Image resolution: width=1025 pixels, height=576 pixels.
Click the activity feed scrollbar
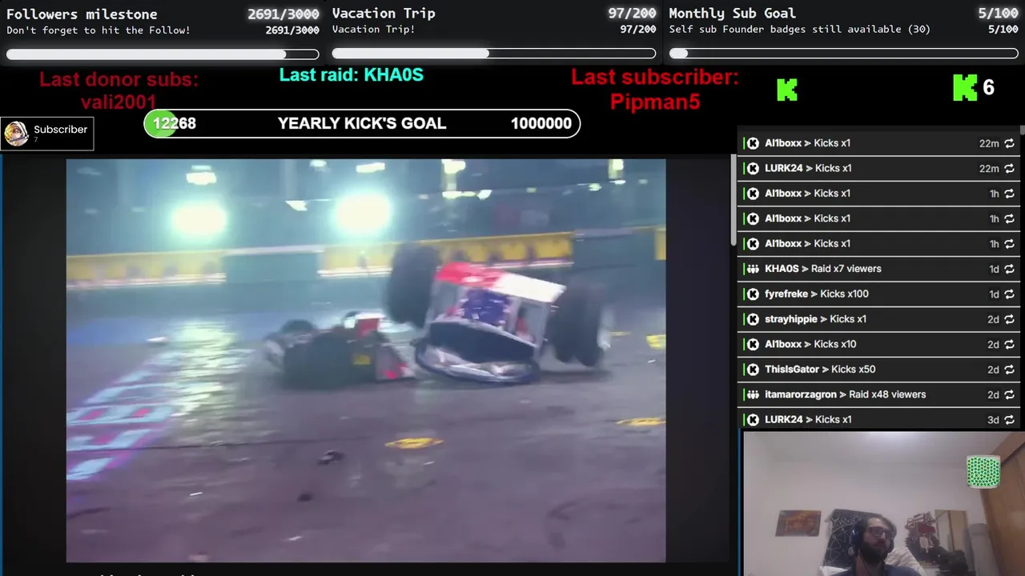[1022, 130]
